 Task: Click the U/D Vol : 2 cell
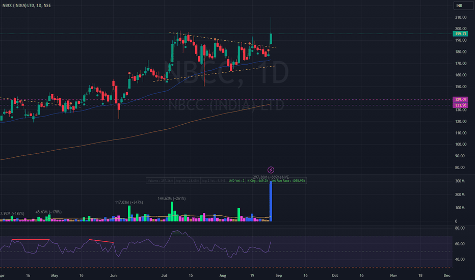[236, 181]
